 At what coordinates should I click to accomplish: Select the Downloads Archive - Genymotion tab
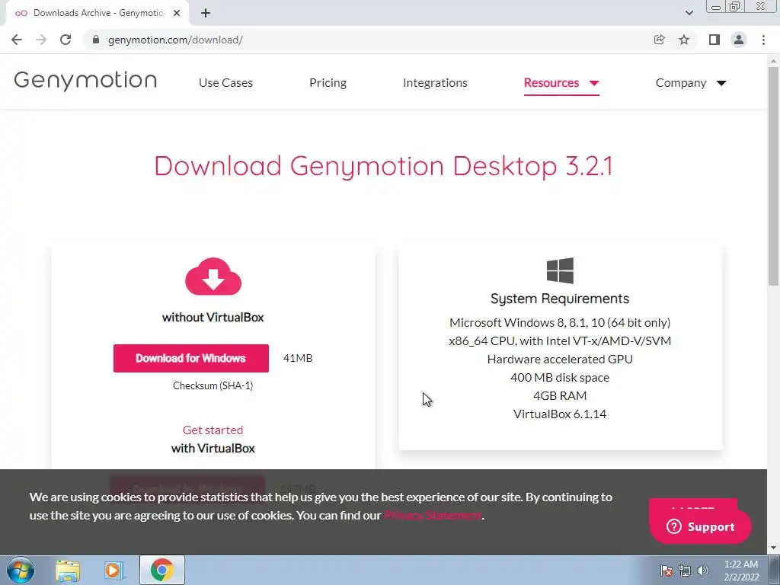tap(97, 14)
